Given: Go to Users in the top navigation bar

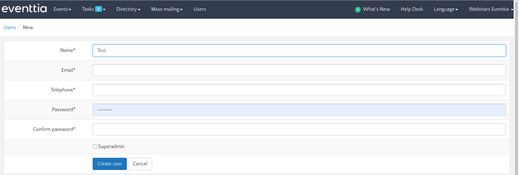Looking at the screenshot, I should point(200,9).
